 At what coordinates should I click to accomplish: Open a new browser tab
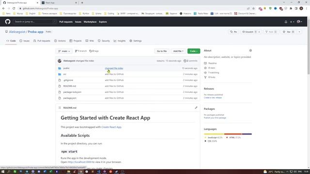[82, 3]
